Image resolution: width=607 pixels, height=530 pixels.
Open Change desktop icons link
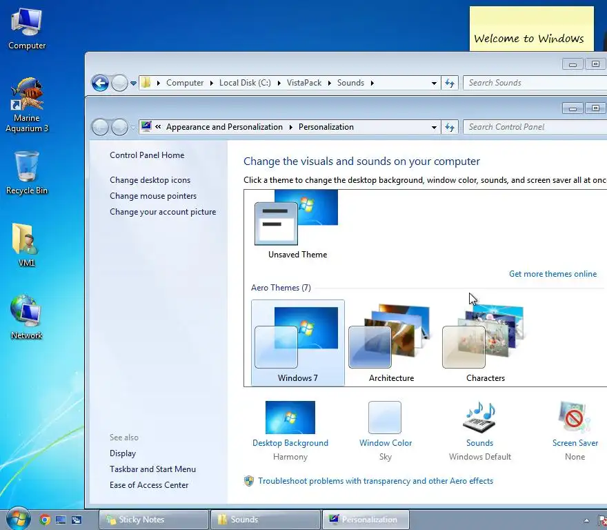[150, 180]
